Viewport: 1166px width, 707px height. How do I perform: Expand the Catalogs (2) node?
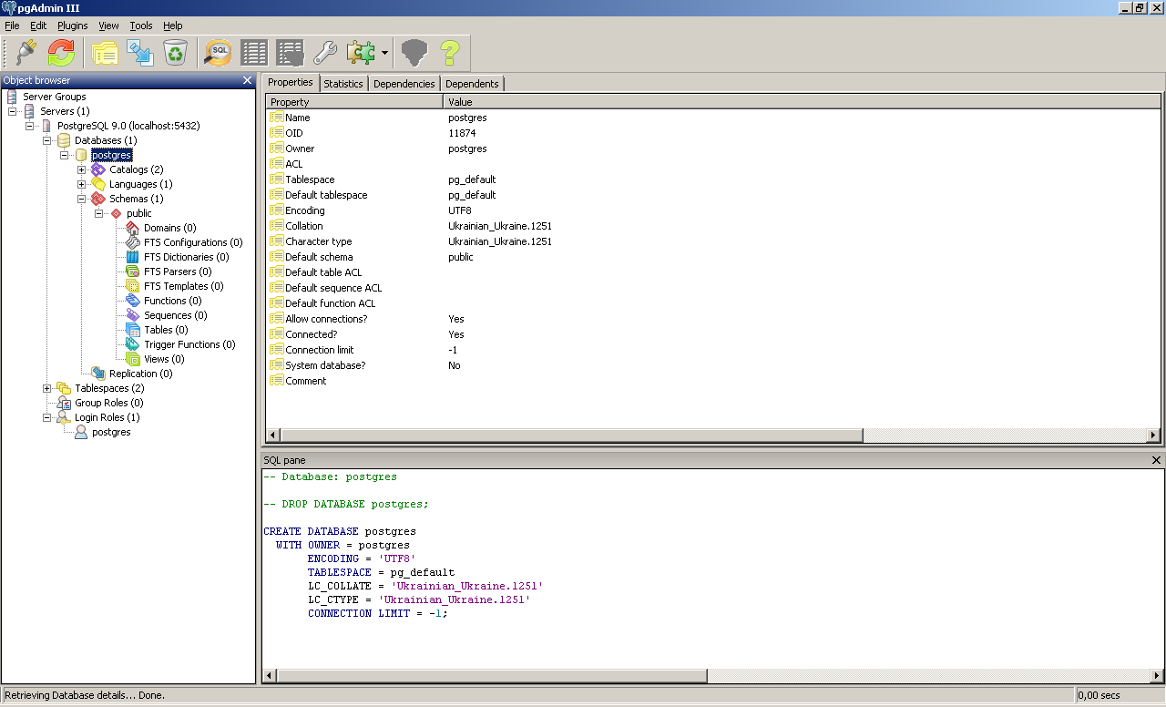tap(82, 169)
